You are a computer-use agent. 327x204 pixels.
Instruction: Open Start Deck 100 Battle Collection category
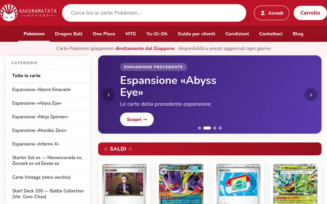48,194
